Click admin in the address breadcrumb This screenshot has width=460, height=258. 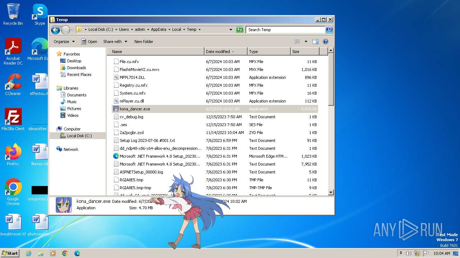pos(140,30)
